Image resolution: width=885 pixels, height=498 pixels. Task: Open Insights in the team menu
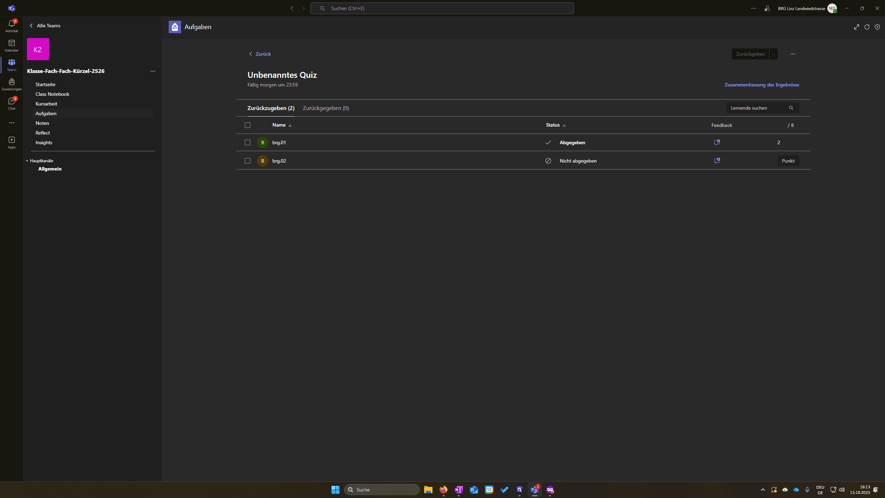pyautogui.click(x=44, y=142)
